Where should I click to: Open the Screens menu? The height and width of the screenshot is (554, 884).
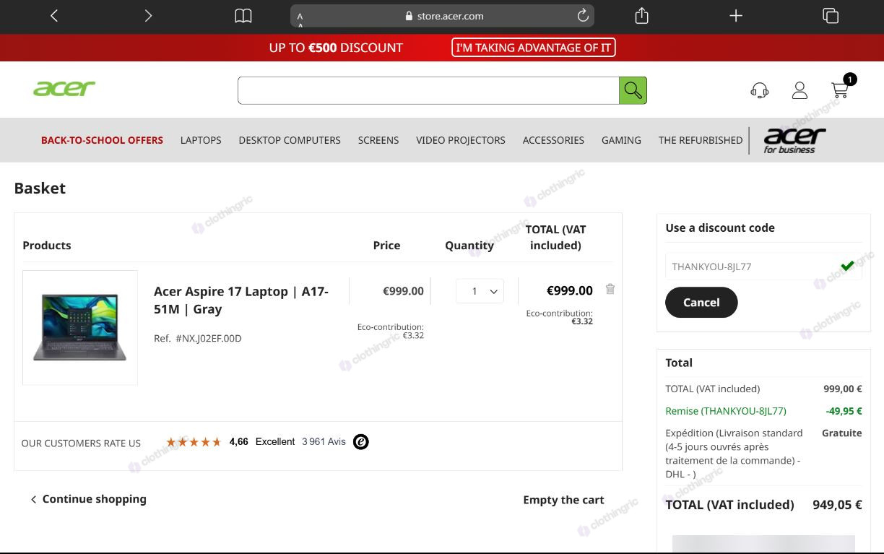tap(378, 140)
